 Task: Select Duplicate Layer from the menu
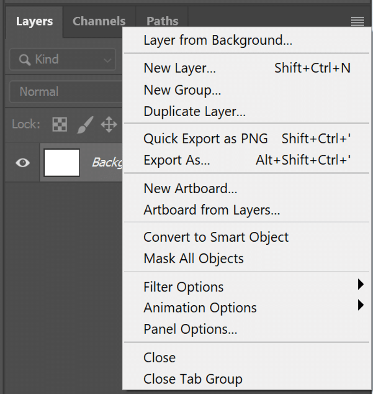(x=194, y=112)
